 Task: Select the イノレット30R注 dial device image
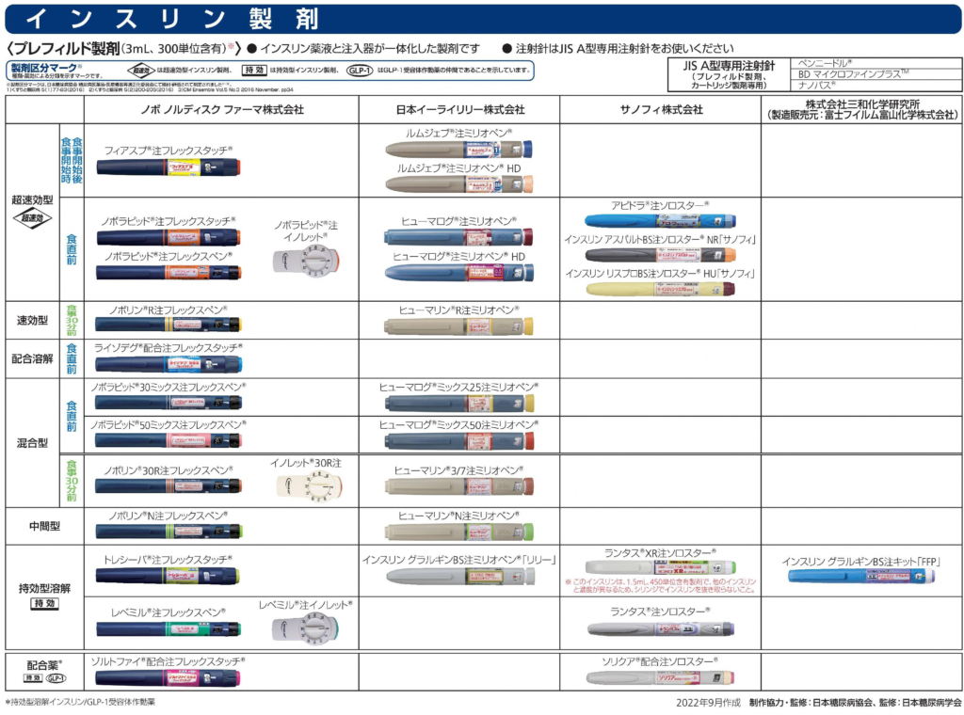309,487
